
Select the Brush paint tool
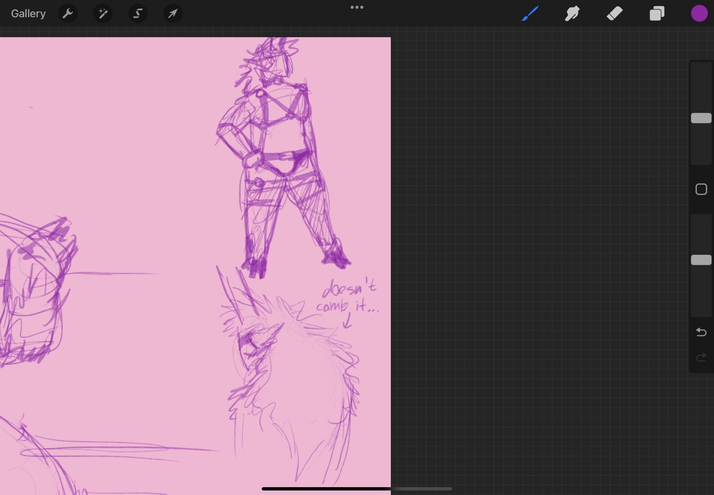pos(530,14)
